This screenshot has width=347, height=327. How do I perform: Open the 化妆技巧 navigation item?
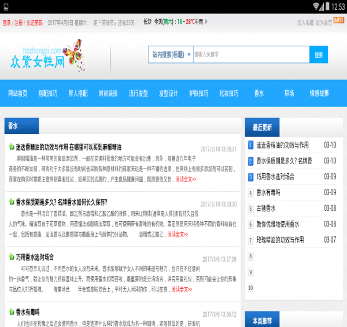229,93
